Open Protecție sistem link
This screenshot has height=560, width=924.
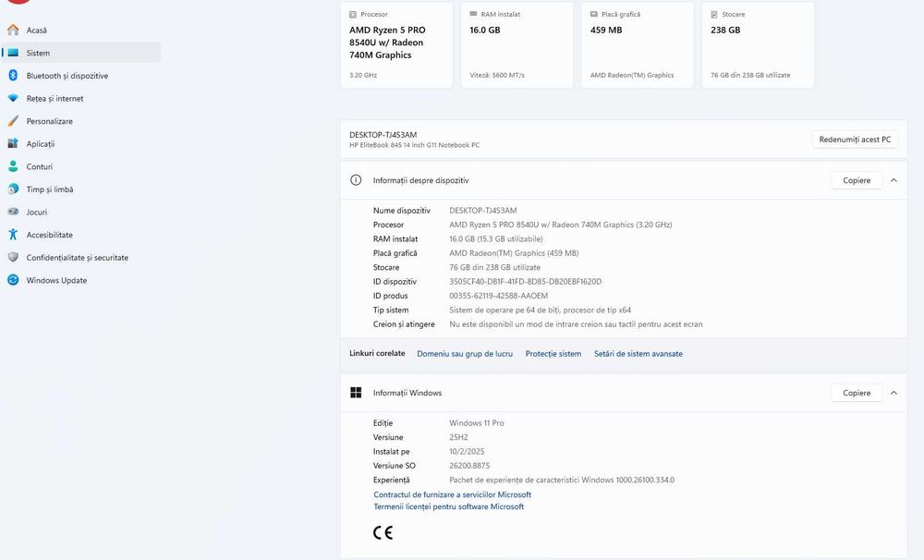[553, 354]
